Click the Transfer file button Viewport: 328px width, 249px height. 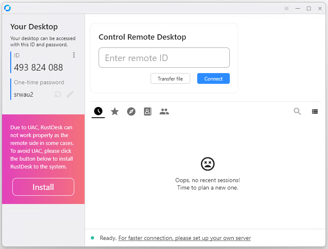click(x=170, y=78)
